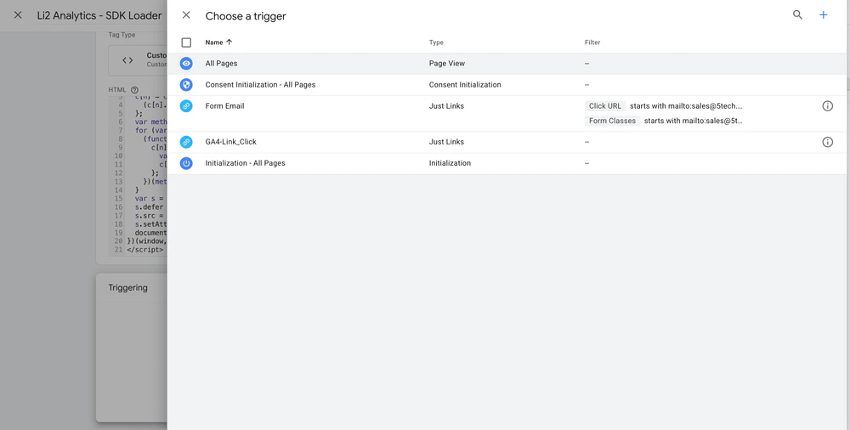Viewport: 850px width, 430px height.
Task: Close the Li2 Analytics tag editor
Action: 18,15
